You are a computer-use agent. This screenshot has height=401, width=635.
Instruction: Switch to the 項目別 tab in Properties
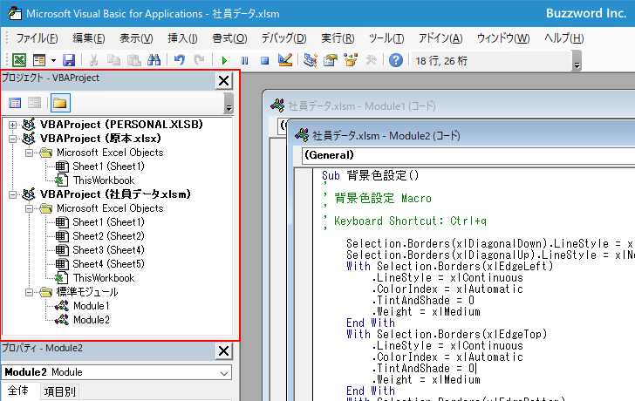[x=60, y=391]
